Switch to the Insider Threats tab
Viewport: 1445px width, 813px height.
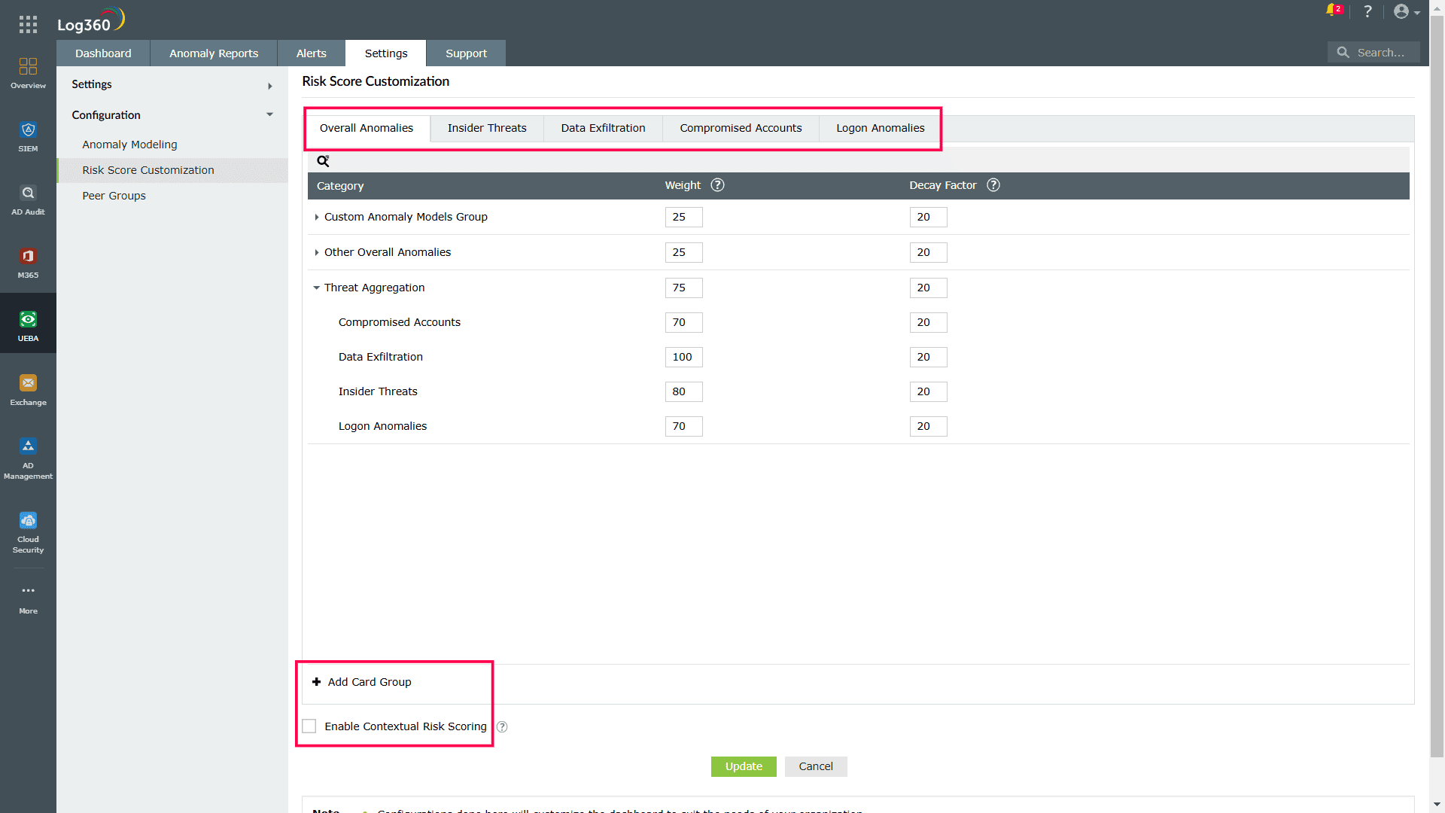486,128
